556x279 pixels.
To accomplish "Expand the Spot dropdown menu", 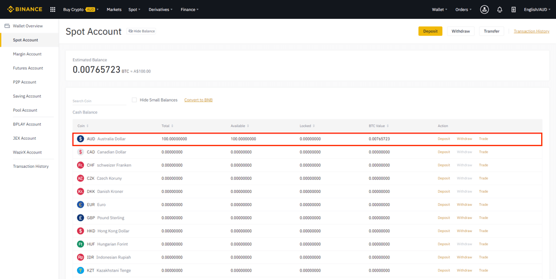I will pos(134,10).
